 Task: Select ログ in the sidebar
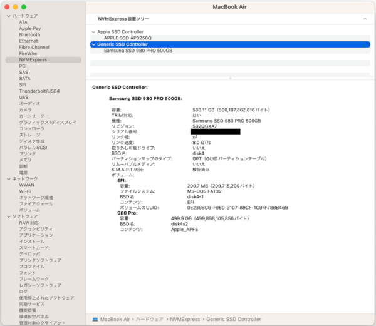(23, 292)
